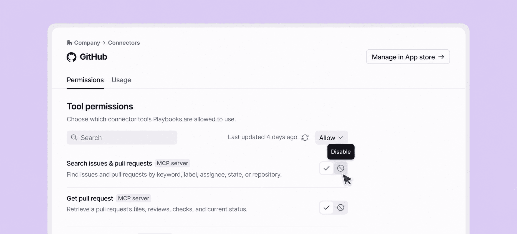Refresh the tool list with sync icon

pyautogui.click(x=305, y=138)
